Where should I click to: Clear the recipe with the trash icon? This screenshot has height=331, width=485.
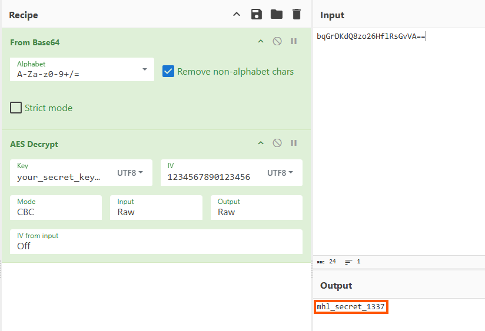(296, 14)
